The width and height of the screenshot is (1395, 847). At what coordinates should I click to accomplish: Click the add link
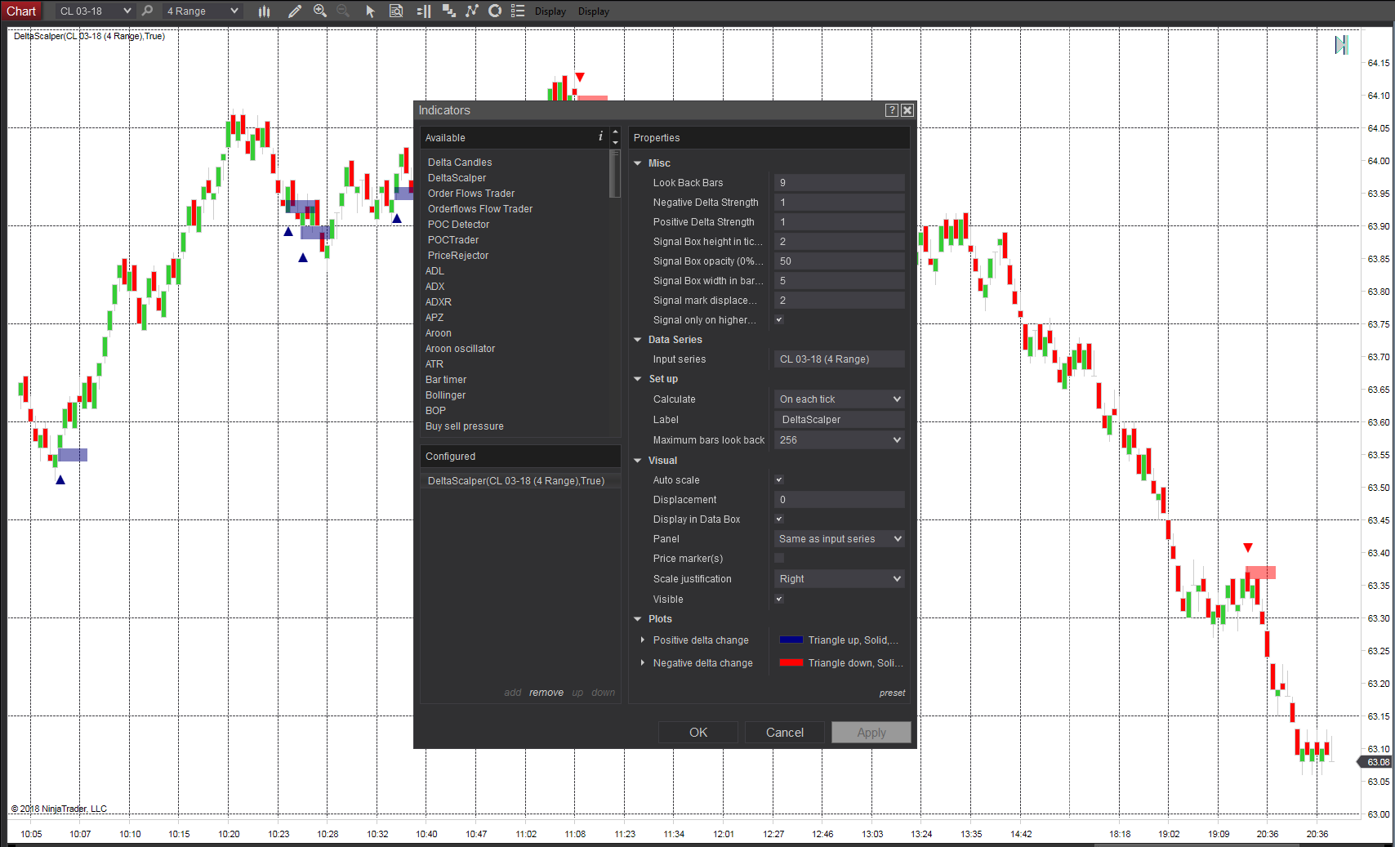pos(512,693)
